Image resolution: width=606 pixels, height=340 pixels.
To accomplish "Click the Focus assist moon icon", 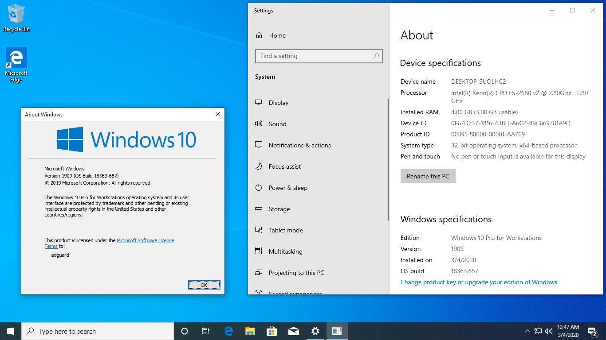I will point(259,166).
